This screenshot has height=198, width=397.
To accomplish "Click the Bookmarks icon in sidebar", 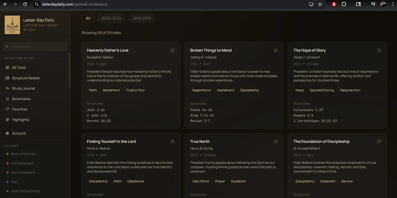I will [x=7, y=99].
